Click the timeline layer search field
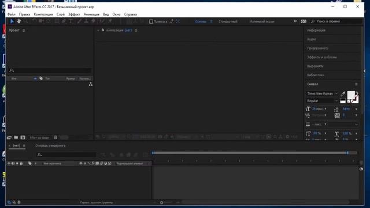Viewport: 370px width, 208px height. (x=66, y=154)
